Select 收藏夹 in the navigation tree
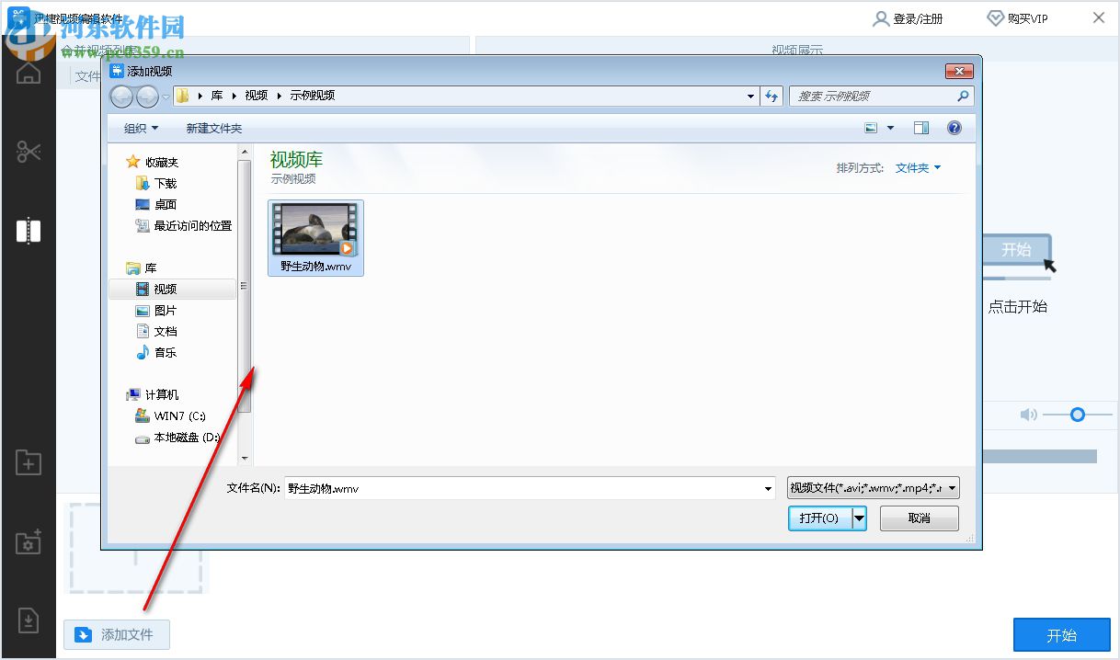Viewport: 1120px width, 660px height. (x=152, y=162)
